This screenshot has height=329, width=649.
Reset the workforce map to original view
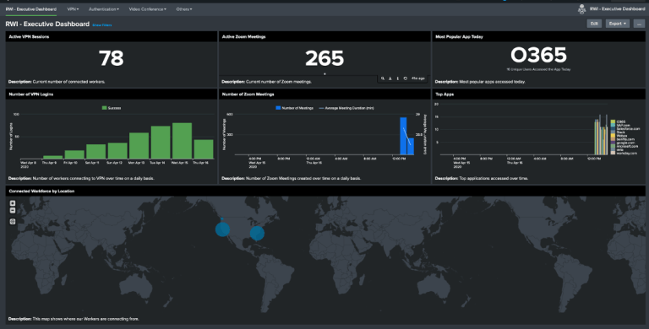click(13, 222)
